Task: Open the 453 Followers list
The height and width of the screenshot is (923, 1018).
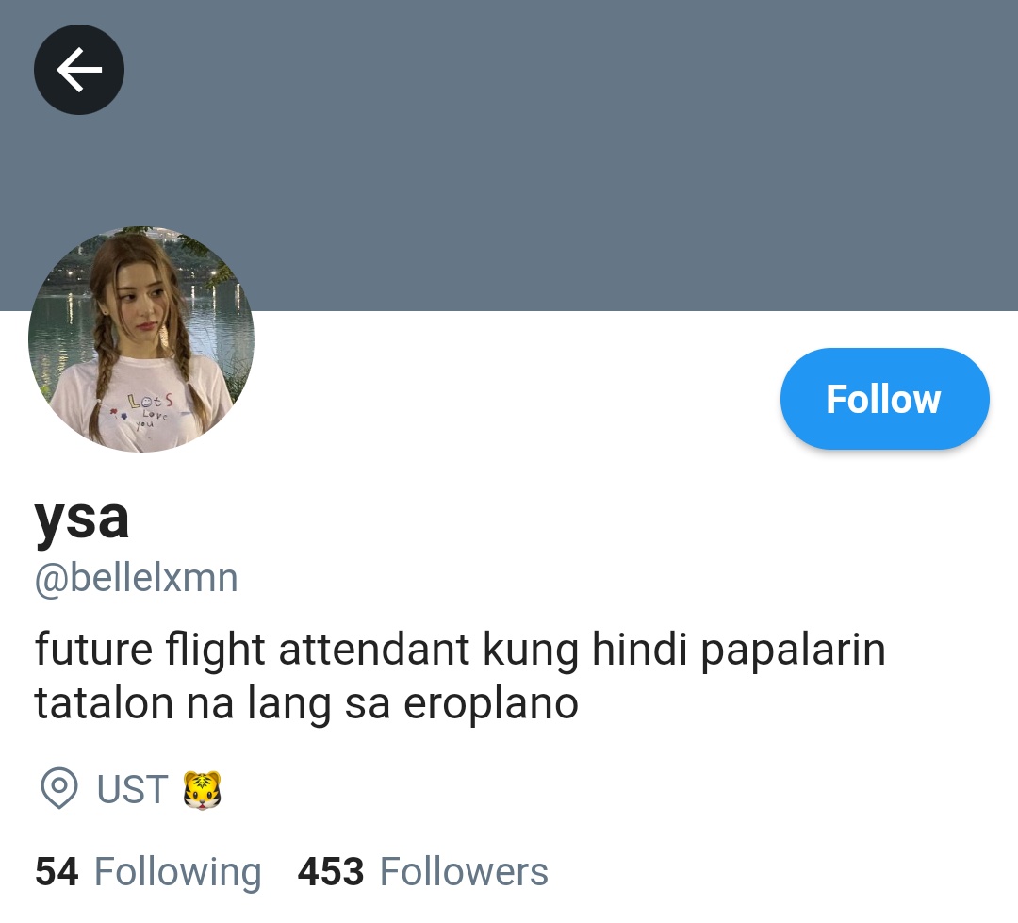Action: click(x=422, y=871)
